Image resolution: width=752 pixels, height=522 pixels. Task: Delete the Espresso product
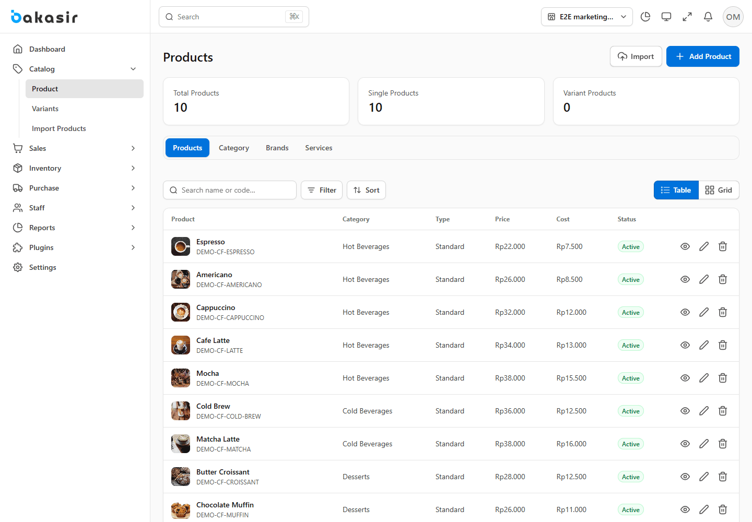(x=723, y=246)
